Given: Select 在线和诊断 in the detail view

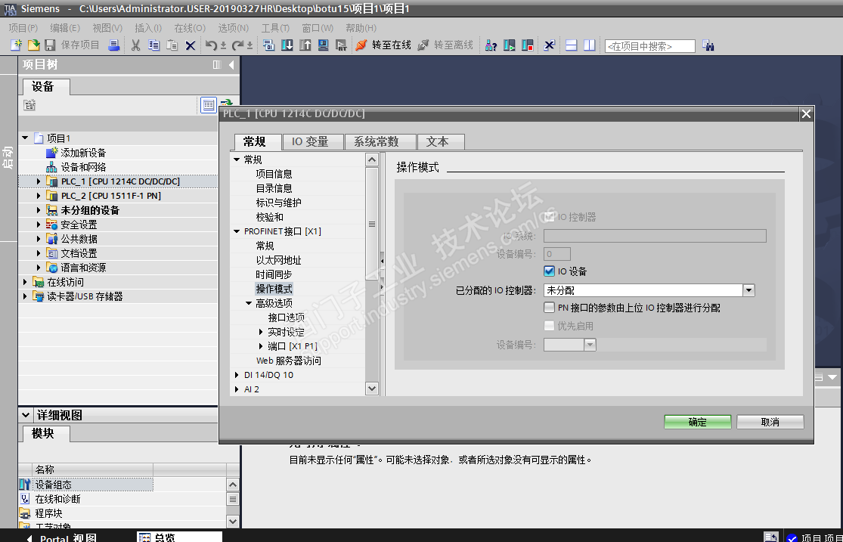Looking at the screenshot, I should [x=57, y=499].
